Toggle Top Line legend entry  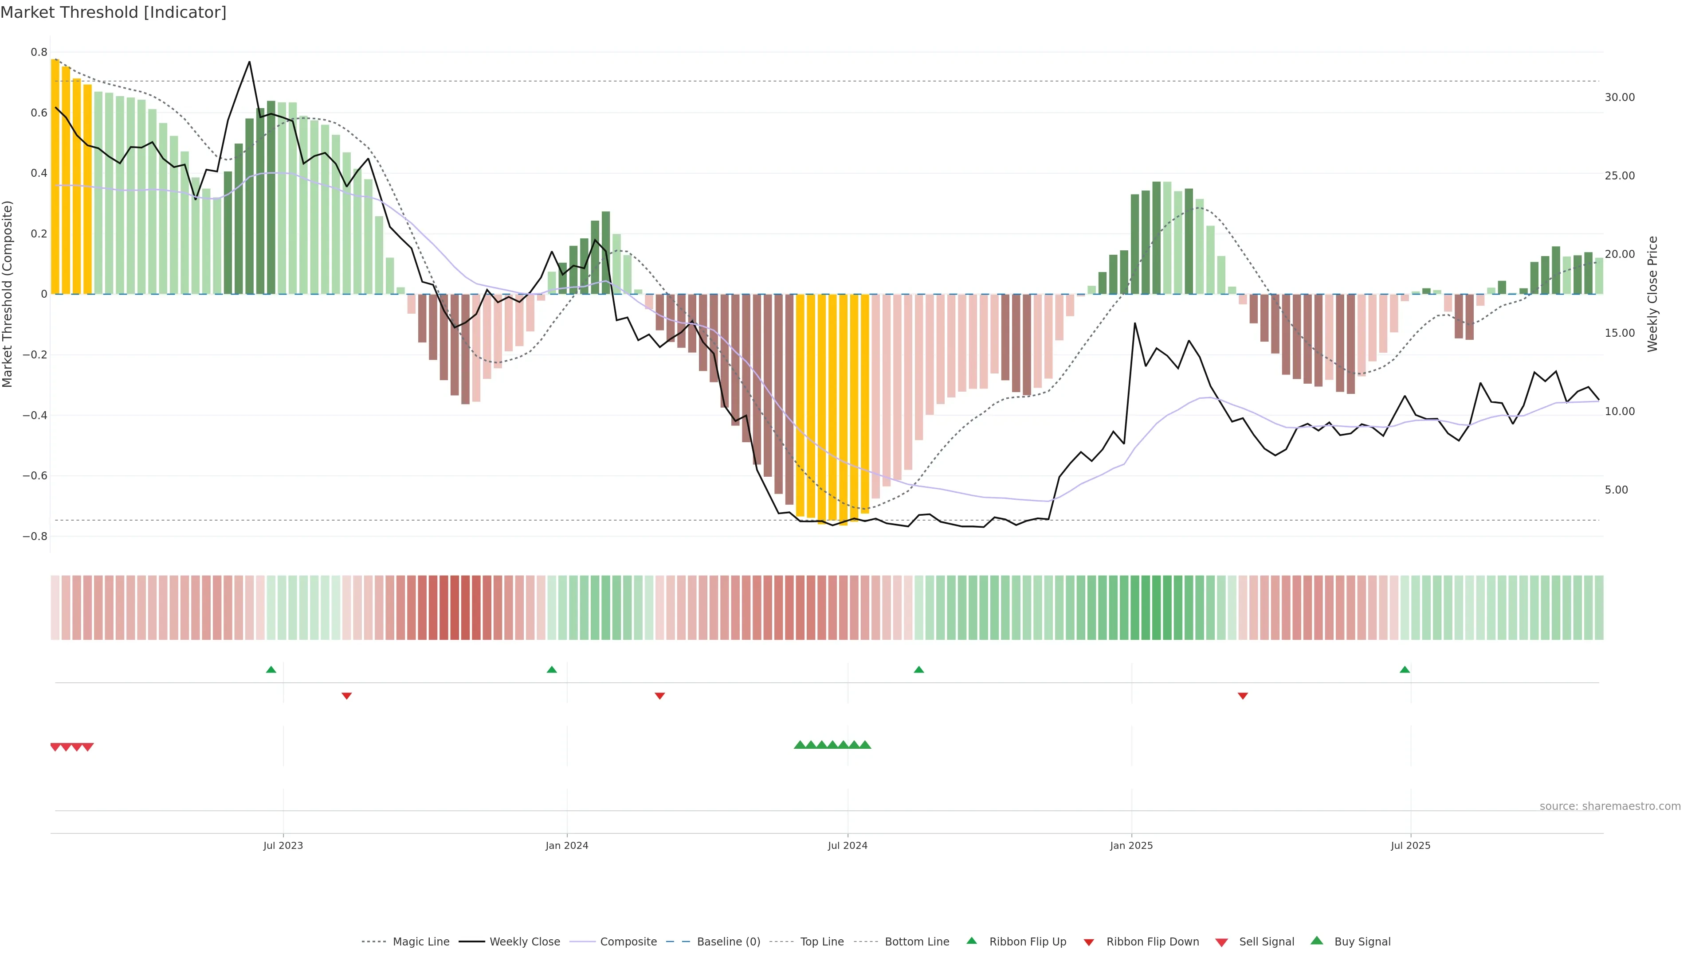click(x=822, y=942)
